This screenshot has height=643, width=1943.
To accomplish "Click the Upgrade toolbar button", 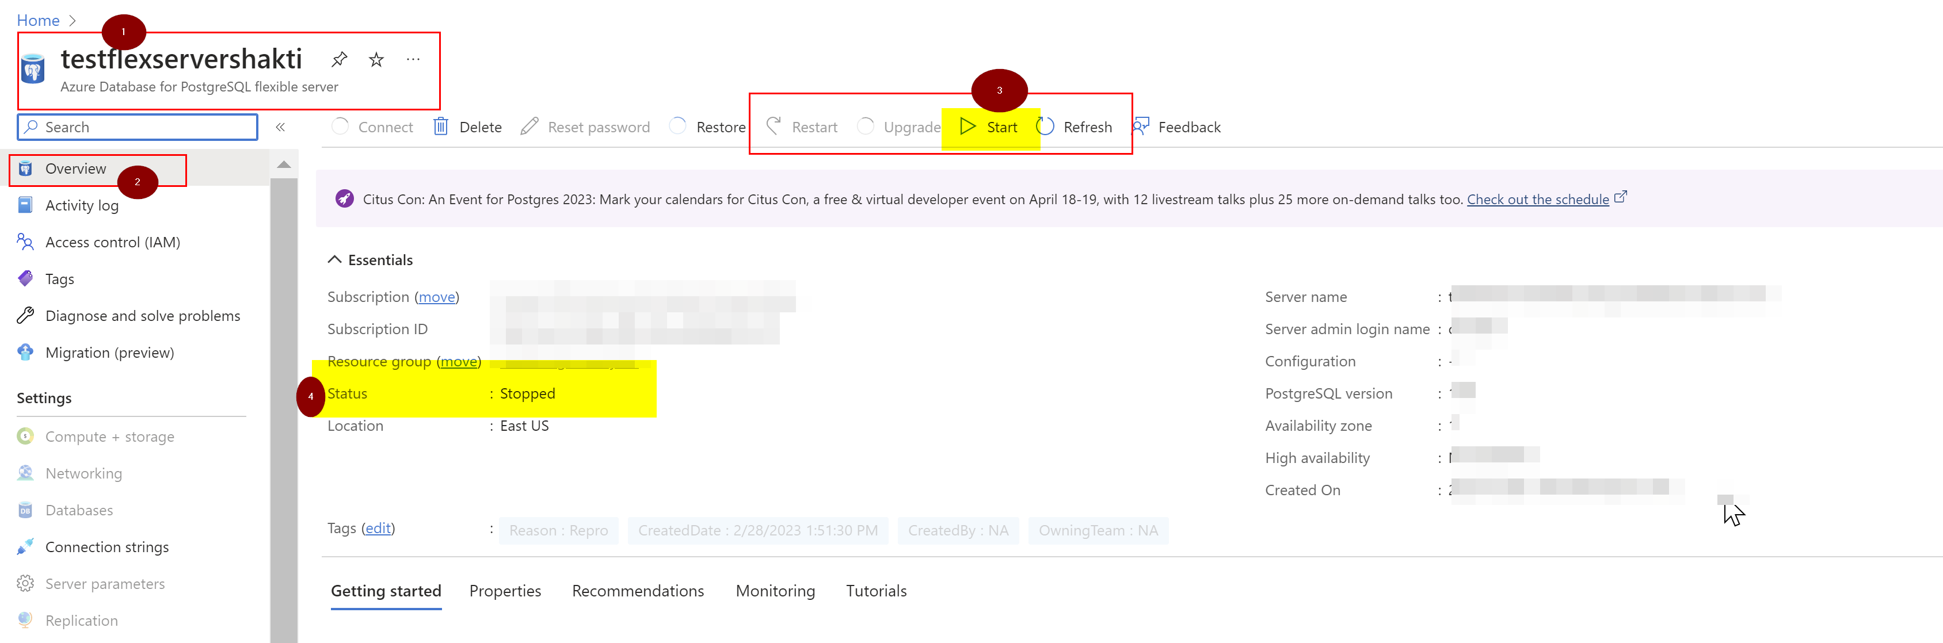I will [x=899, y=127].
